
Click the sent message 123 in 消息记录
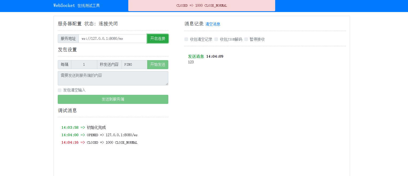point(191,62)
